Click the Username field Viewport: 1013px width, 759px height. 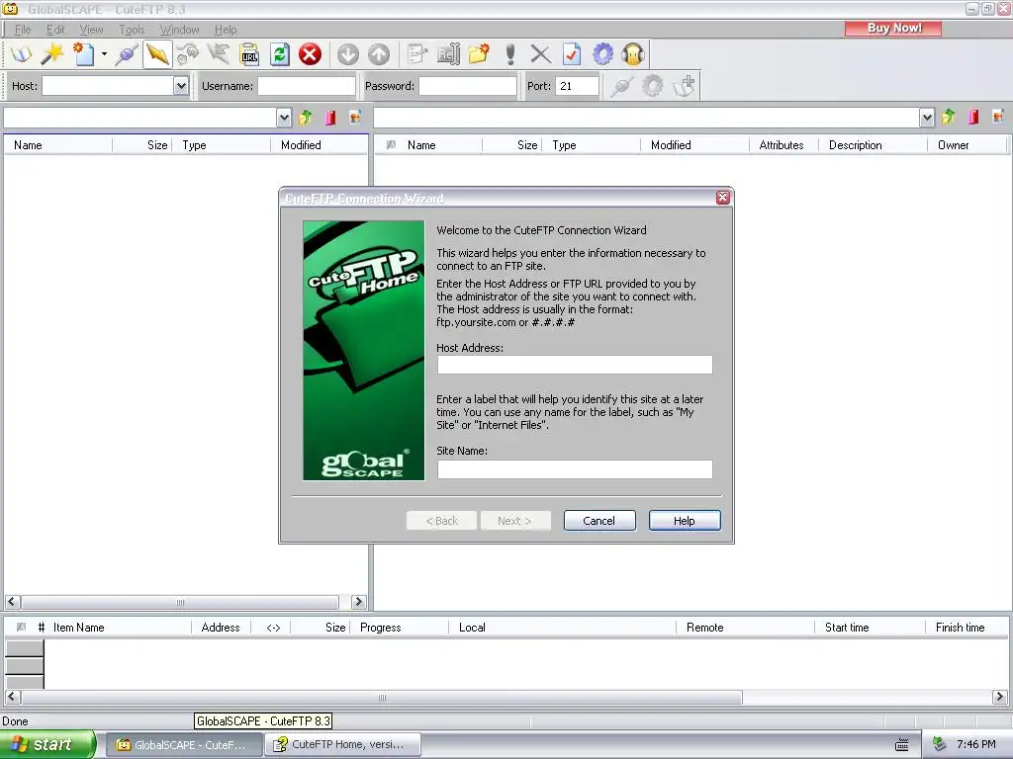tap(307, 86)
